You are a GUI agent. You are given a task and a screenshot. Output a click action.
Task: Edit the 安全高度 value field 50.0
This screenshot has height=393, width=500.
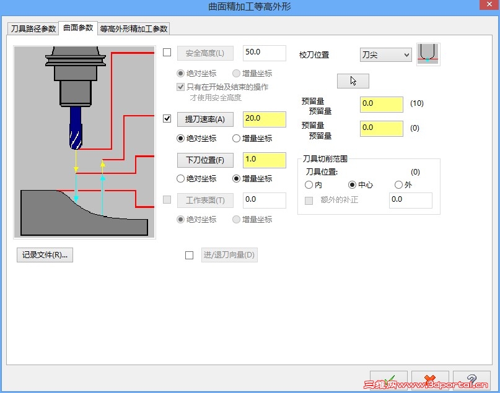[x=265, y=53]
